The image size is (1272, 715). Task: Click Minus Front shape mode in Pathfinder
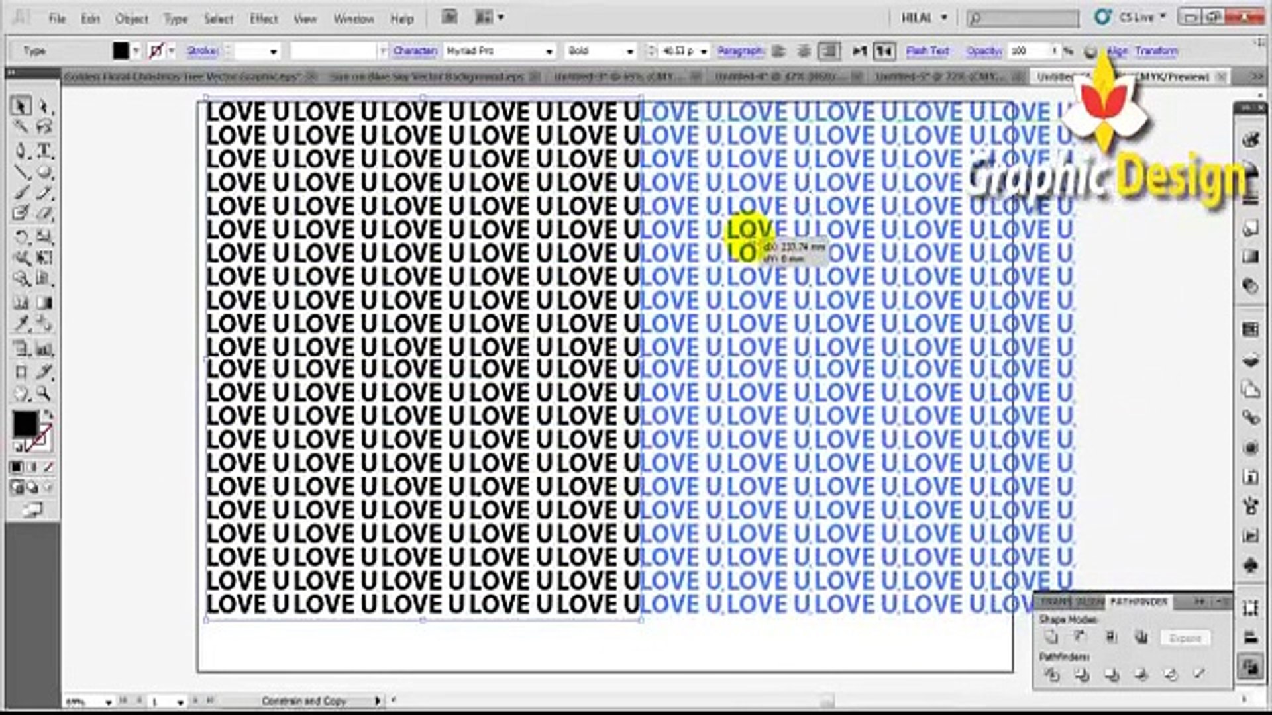click(x=1081, y=638)
